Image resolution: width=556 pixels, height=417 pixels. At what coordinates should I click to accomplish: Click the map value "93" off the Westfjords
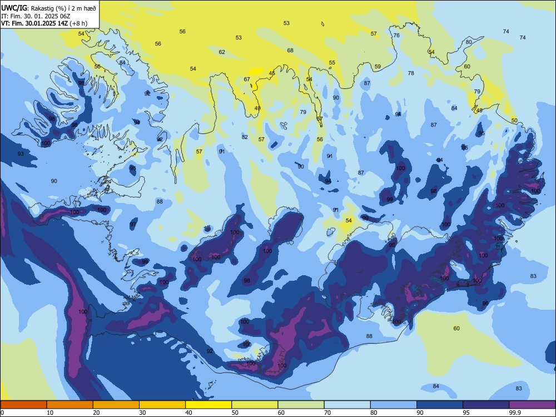(x=21, y=154)
